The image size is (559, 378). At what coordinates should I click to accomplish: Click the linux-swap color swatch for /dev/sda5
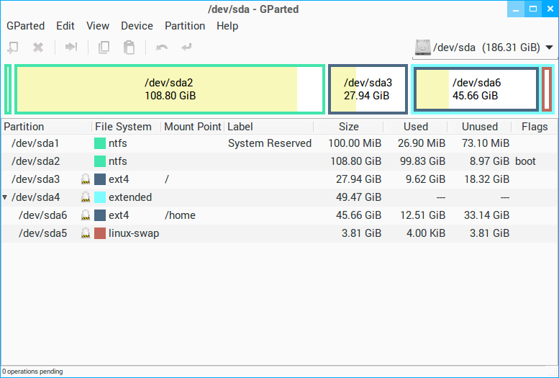coord(100,233)
